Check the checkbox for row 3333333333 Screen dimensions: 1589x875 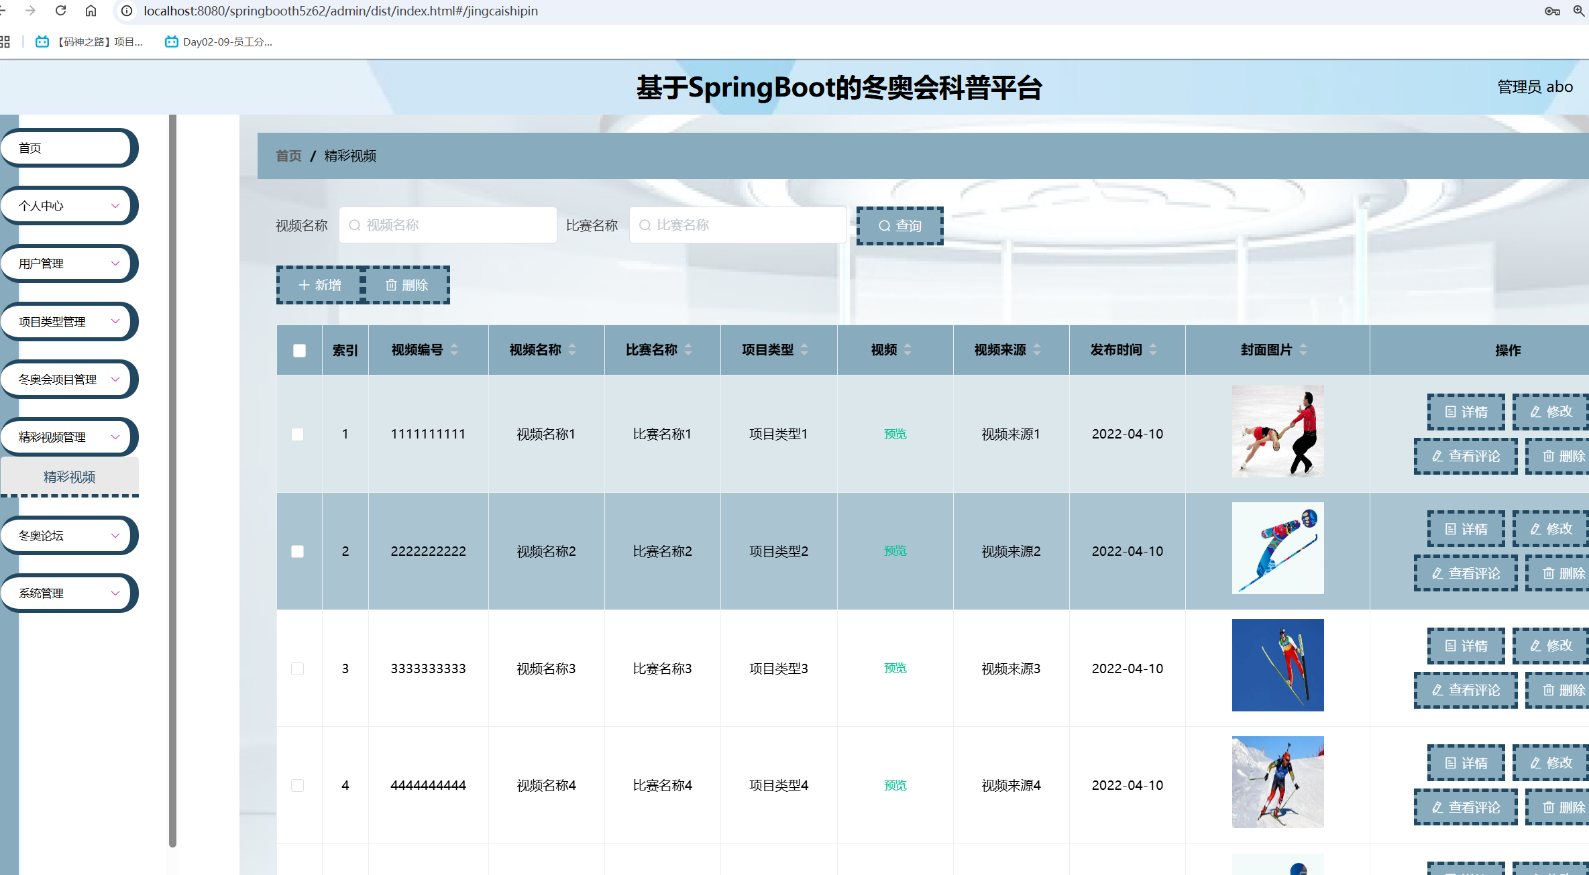[x=298, y=668]
